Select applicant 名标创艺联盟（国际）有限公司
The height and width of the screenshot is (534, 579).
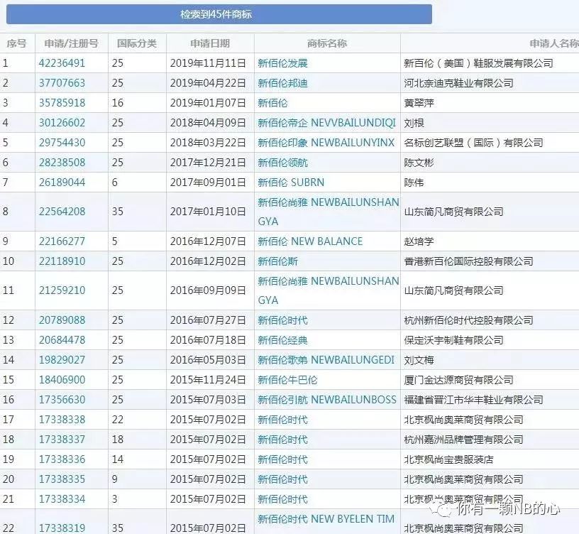click(473, 143)
